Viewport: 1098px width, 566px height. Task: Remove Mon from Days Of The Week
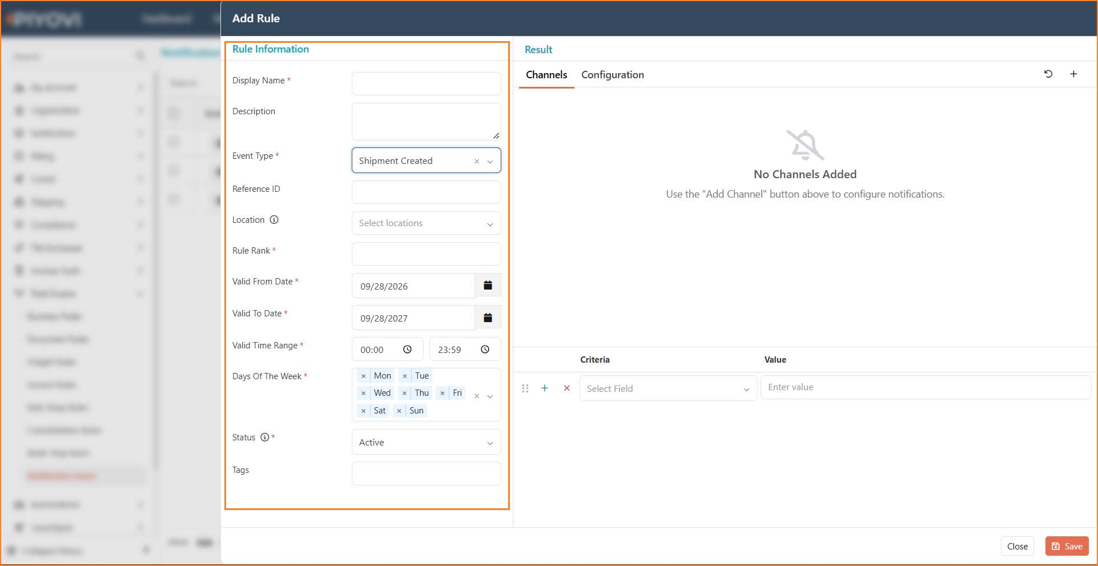[x=364, y=376]
